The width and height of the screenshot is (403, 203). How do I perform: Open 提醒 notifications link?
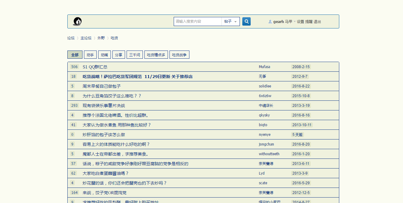pos(309,22)
